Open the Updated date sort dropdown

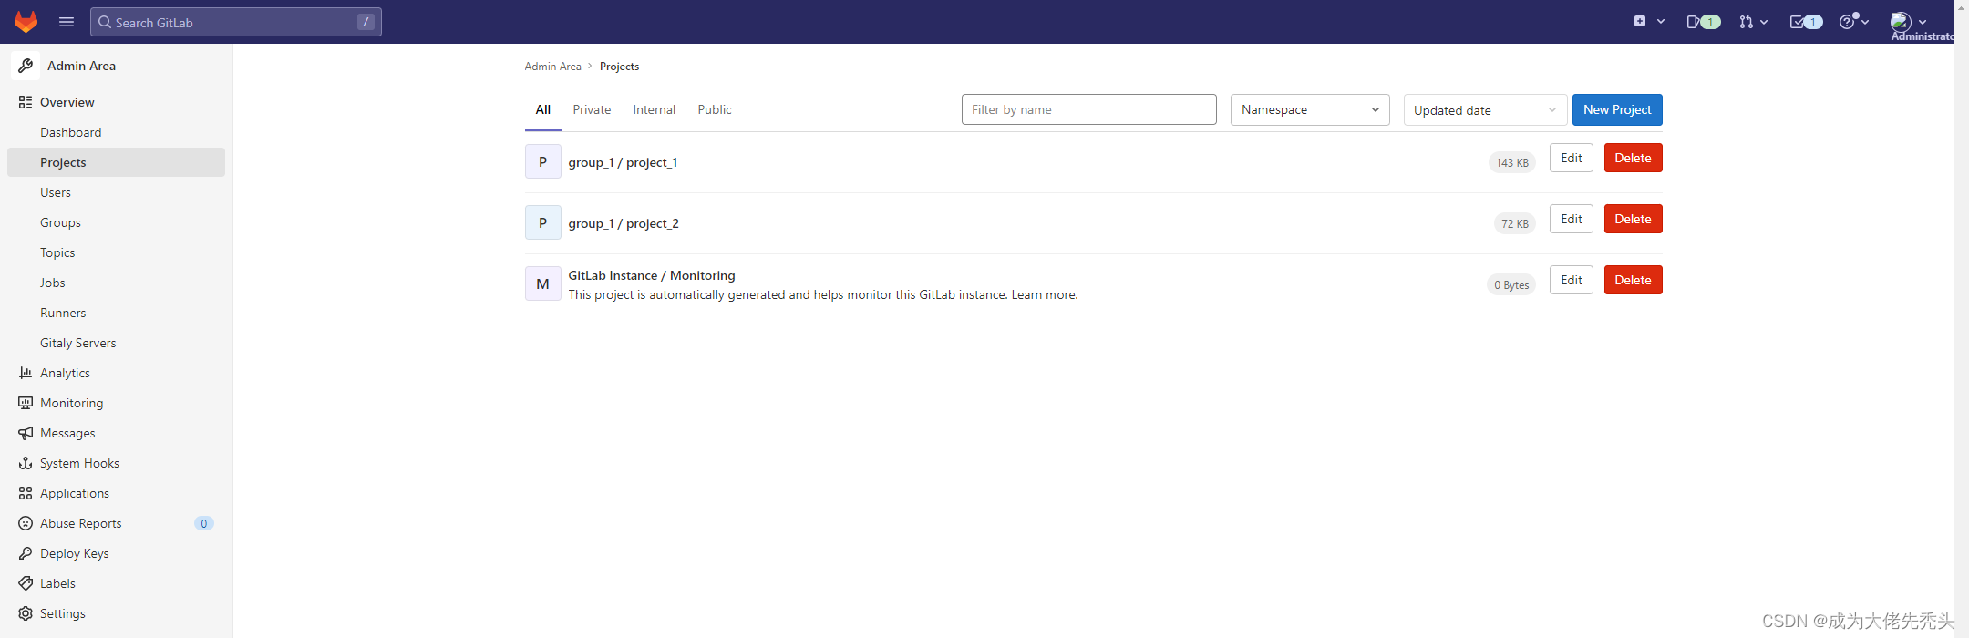tap(1485, 110)
